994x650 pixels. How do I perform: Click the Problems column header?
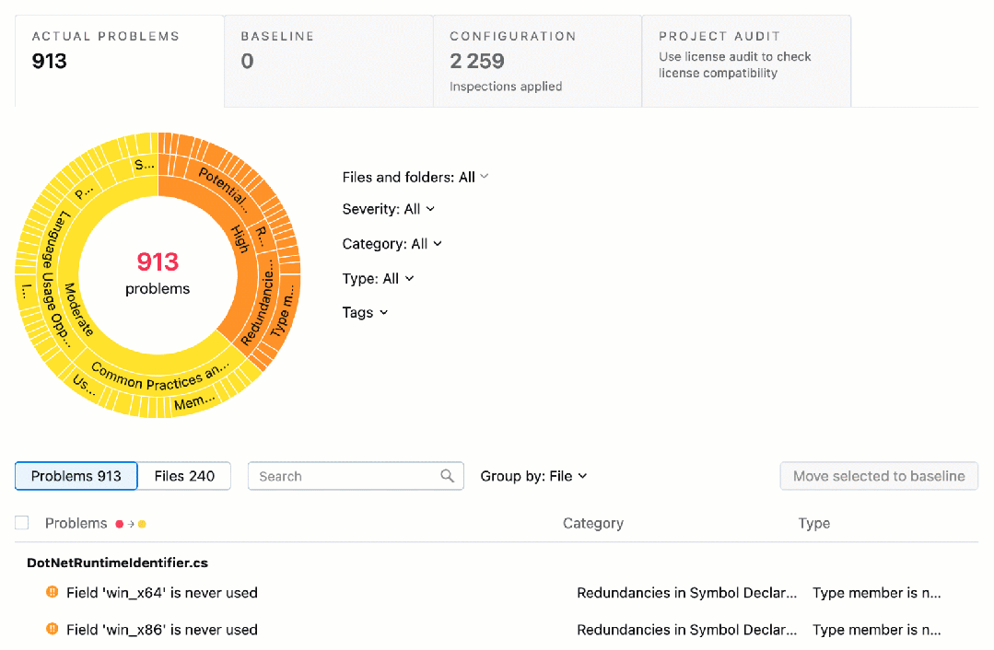point(76,523)
